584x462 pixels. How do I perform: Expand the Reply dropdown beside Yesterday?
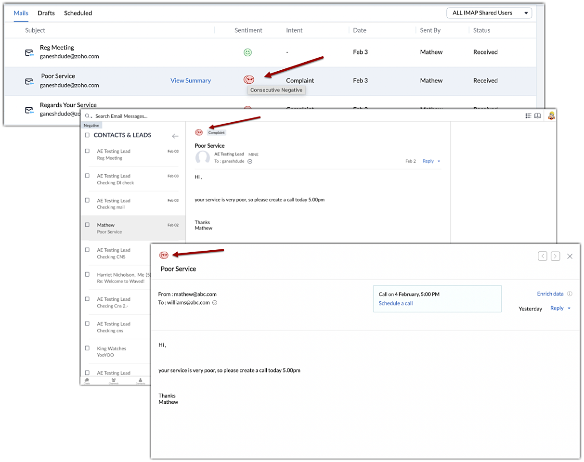point(569,308)
